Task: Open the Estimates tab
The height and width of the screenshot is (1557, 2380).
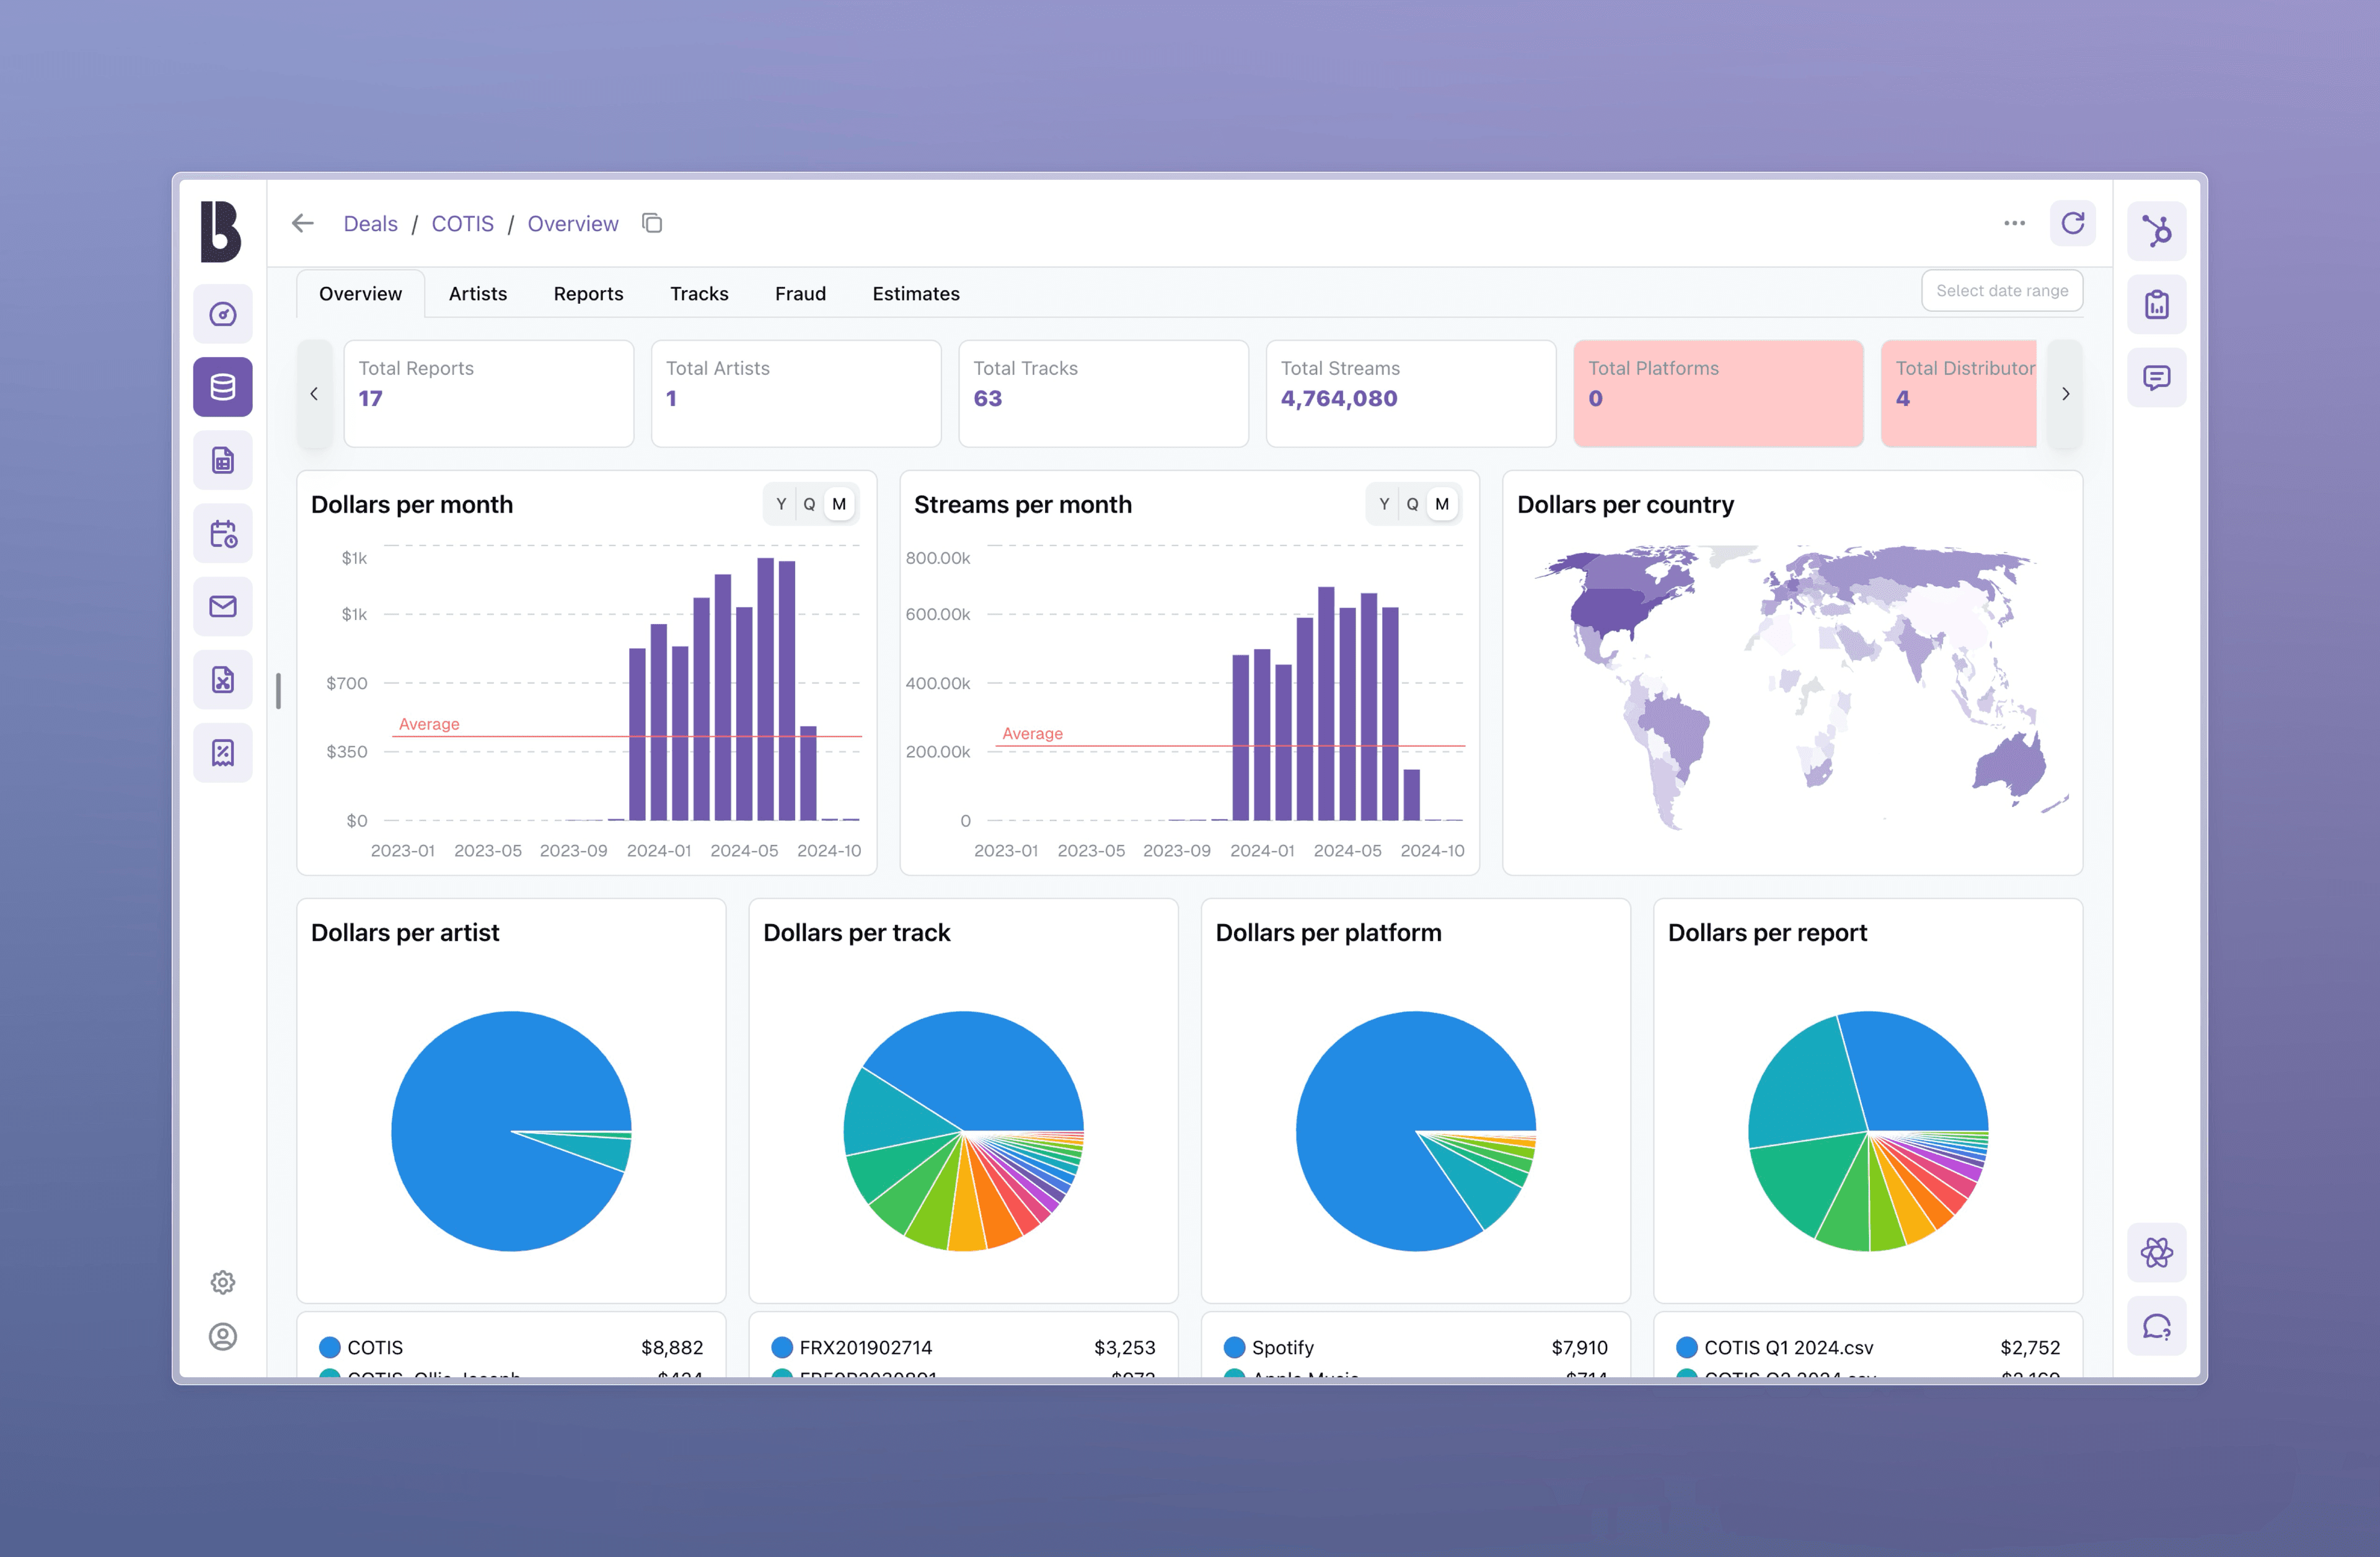Action: pyautogui.click(x=915, y=294)
